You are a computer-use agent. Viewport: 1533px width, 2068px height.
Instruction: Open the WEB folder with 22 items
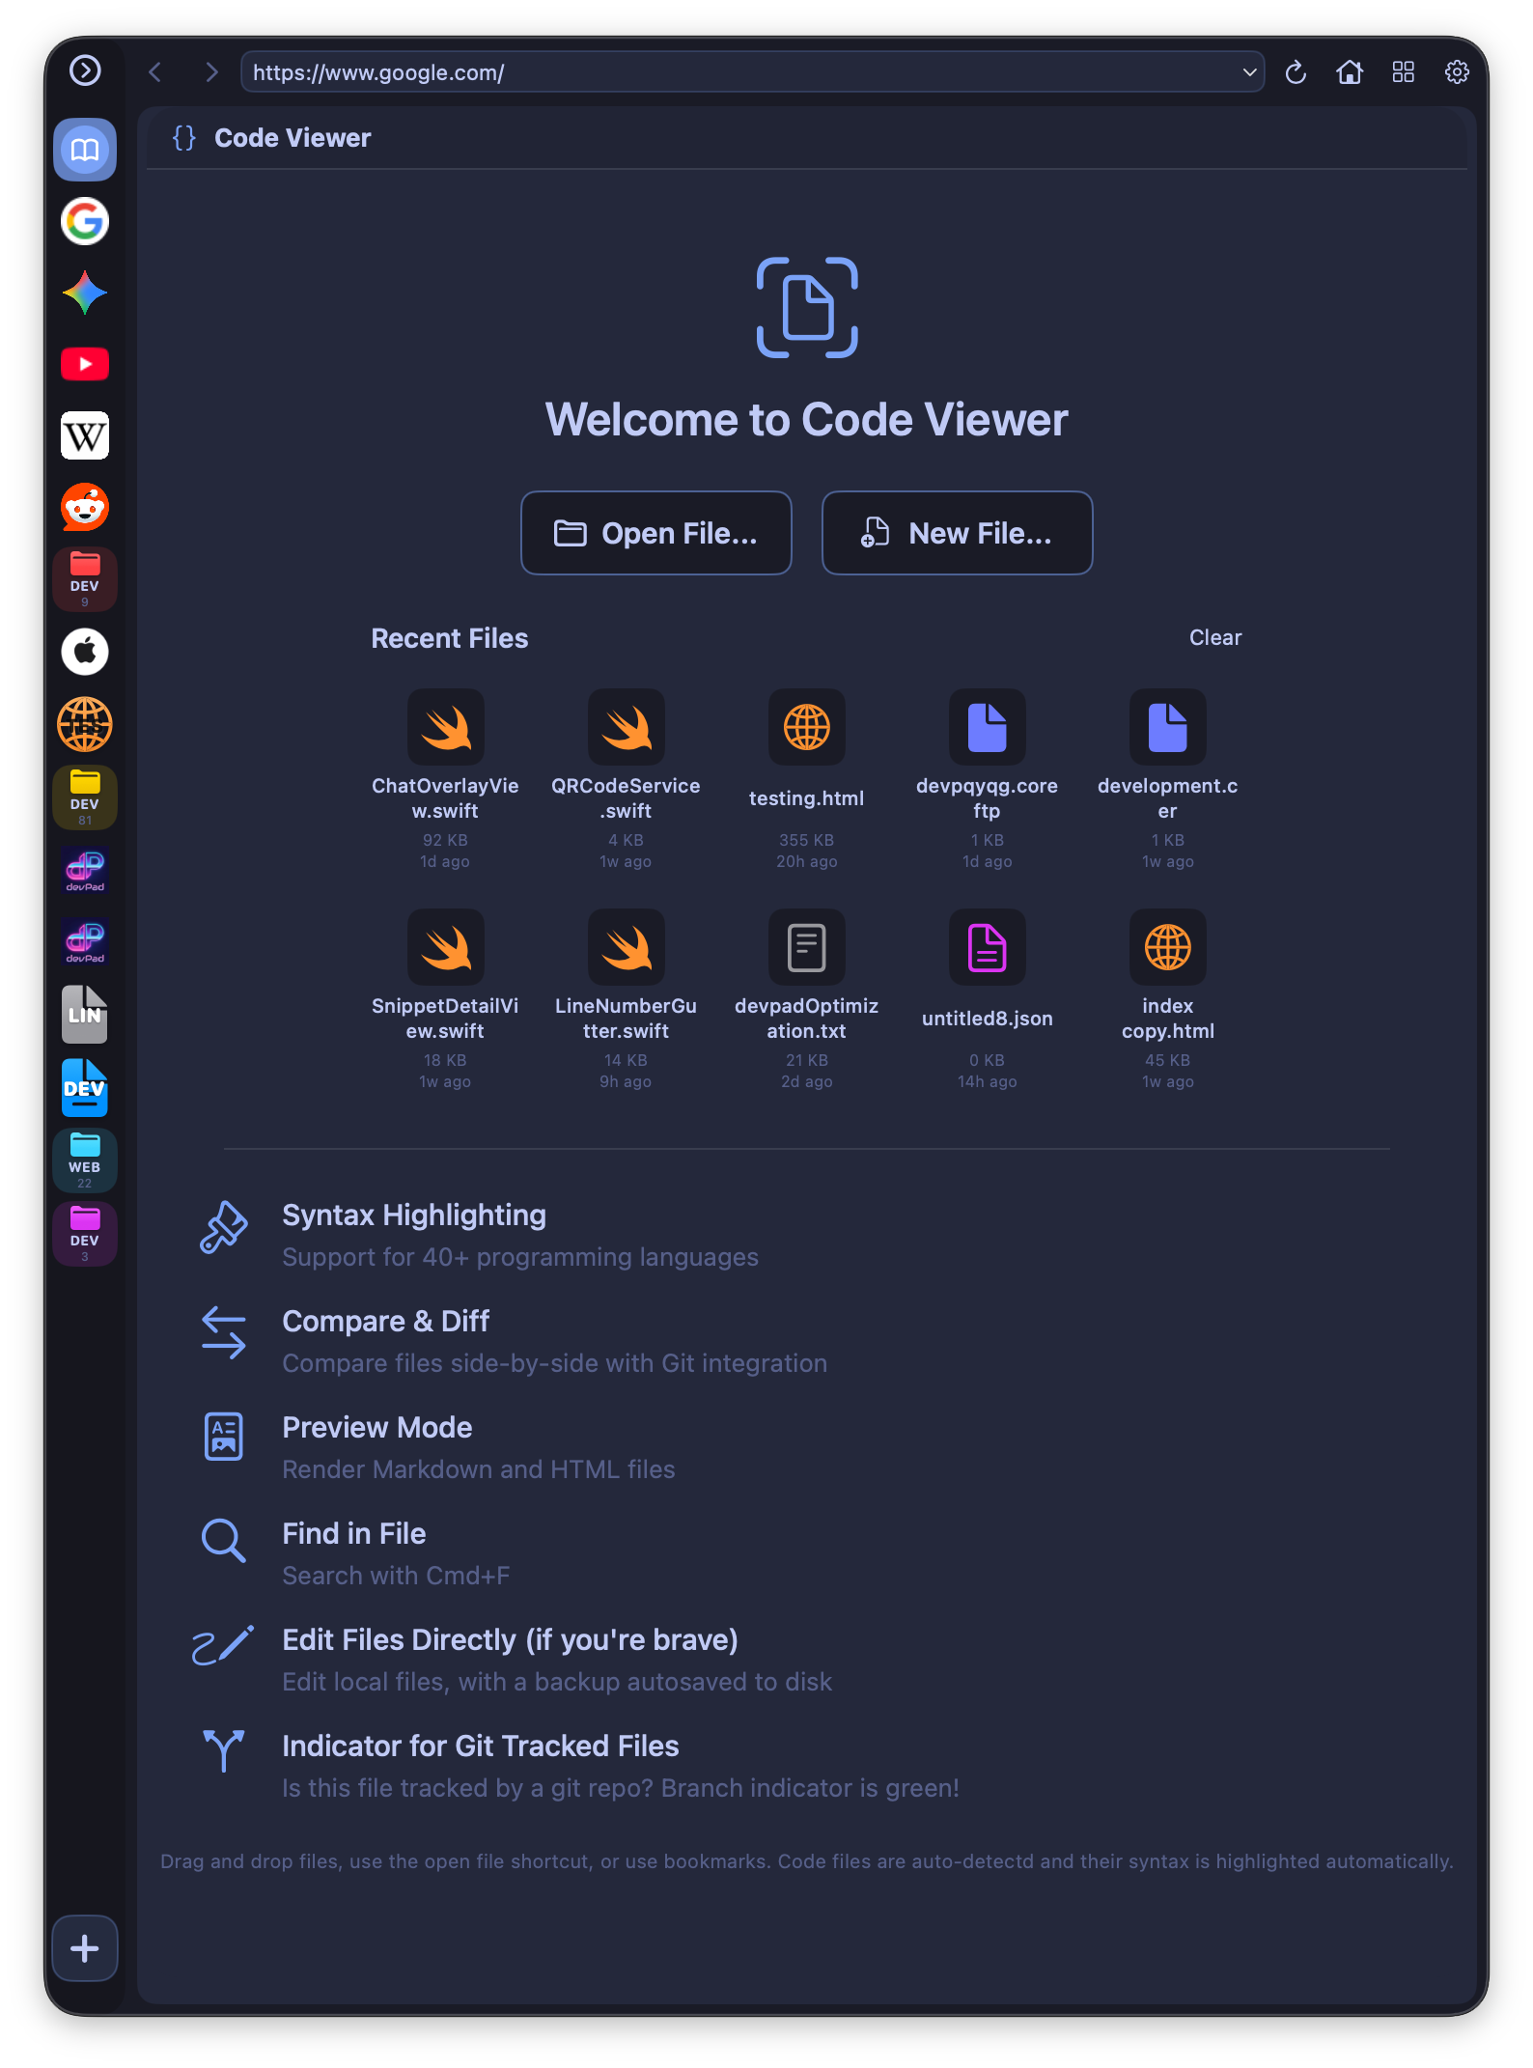[85, 1160]
